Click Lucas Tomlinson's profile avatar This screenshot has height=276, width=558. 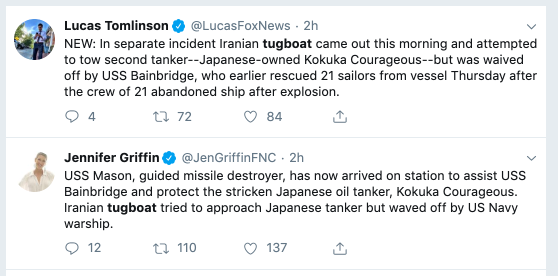tap(34, 39)
